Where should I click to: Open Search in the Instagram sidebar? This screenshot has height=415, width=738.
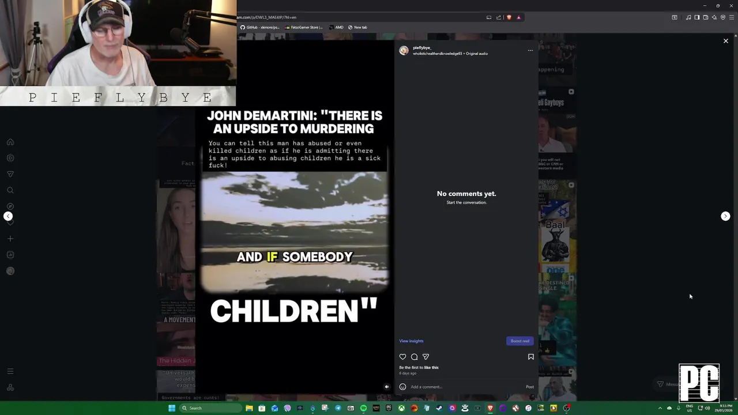10,190
